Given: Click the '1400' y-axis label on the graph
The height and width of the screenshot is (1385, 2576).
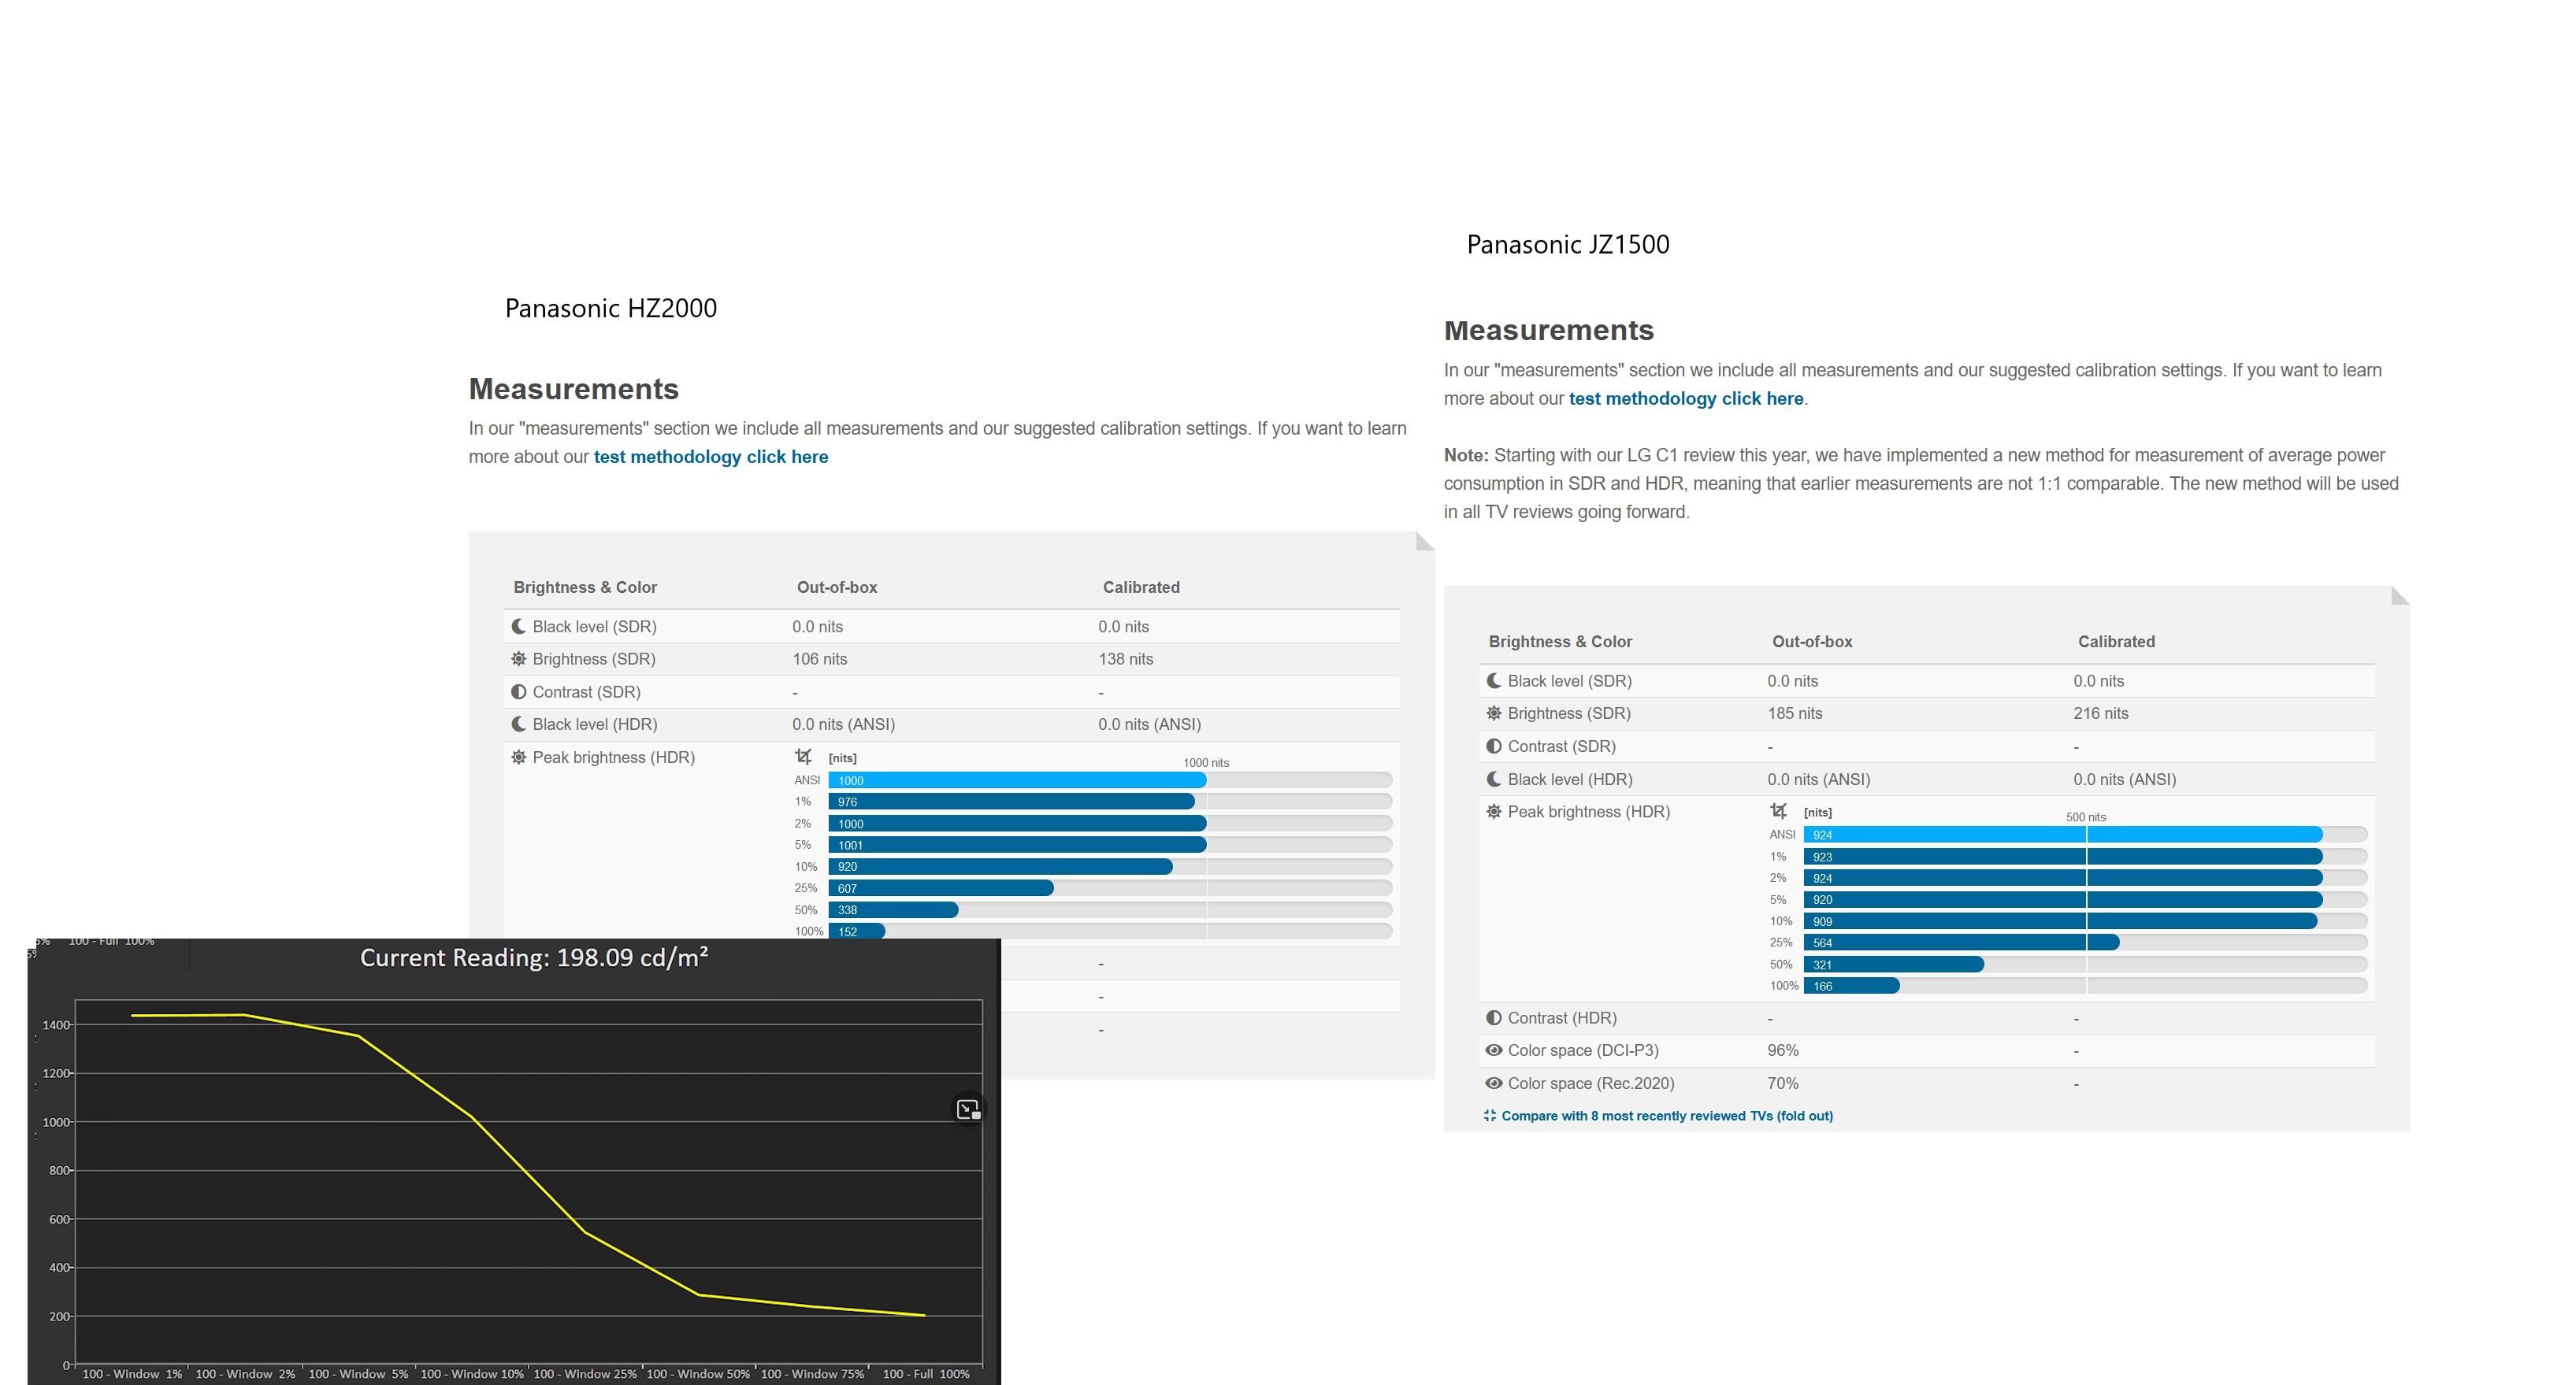Looking at the screenshot, I should pyautogui.click(x=56, y=1025).
